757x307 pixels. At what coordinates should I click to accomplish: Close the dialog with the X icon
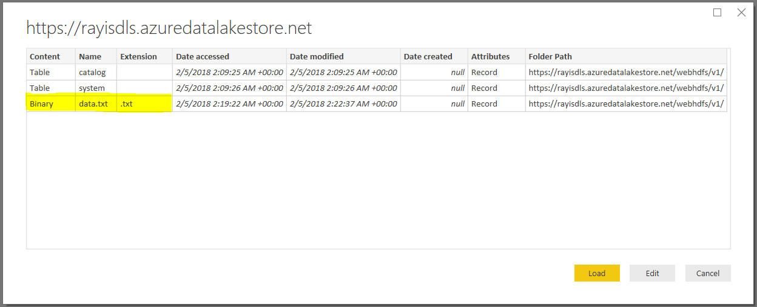[x=741, y=13]
